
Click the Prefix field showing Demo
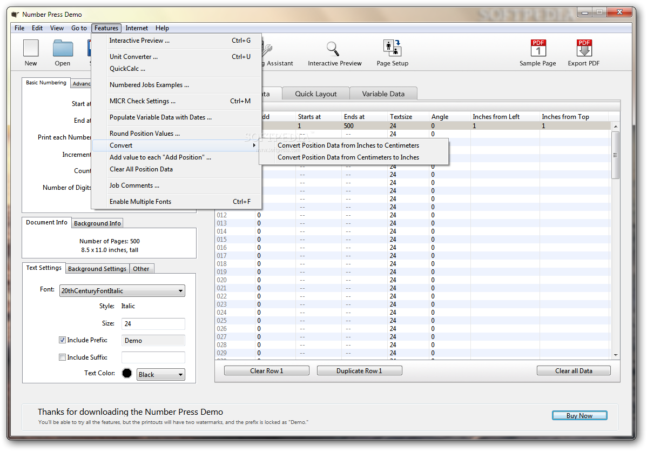(x=153, y=340)
